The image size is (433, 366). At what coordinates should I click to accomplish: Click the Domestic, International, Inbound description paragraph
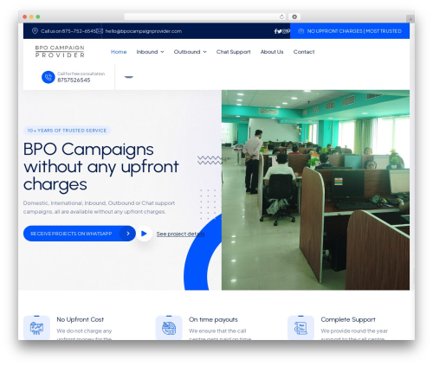tap(99, 207)
